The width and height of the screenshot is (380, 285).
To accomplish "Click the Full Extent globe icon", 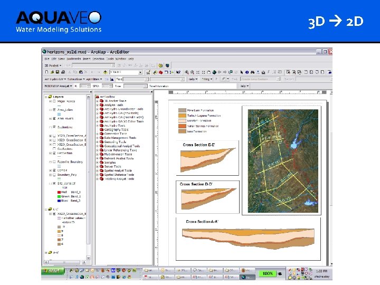I will coord(214,72).
